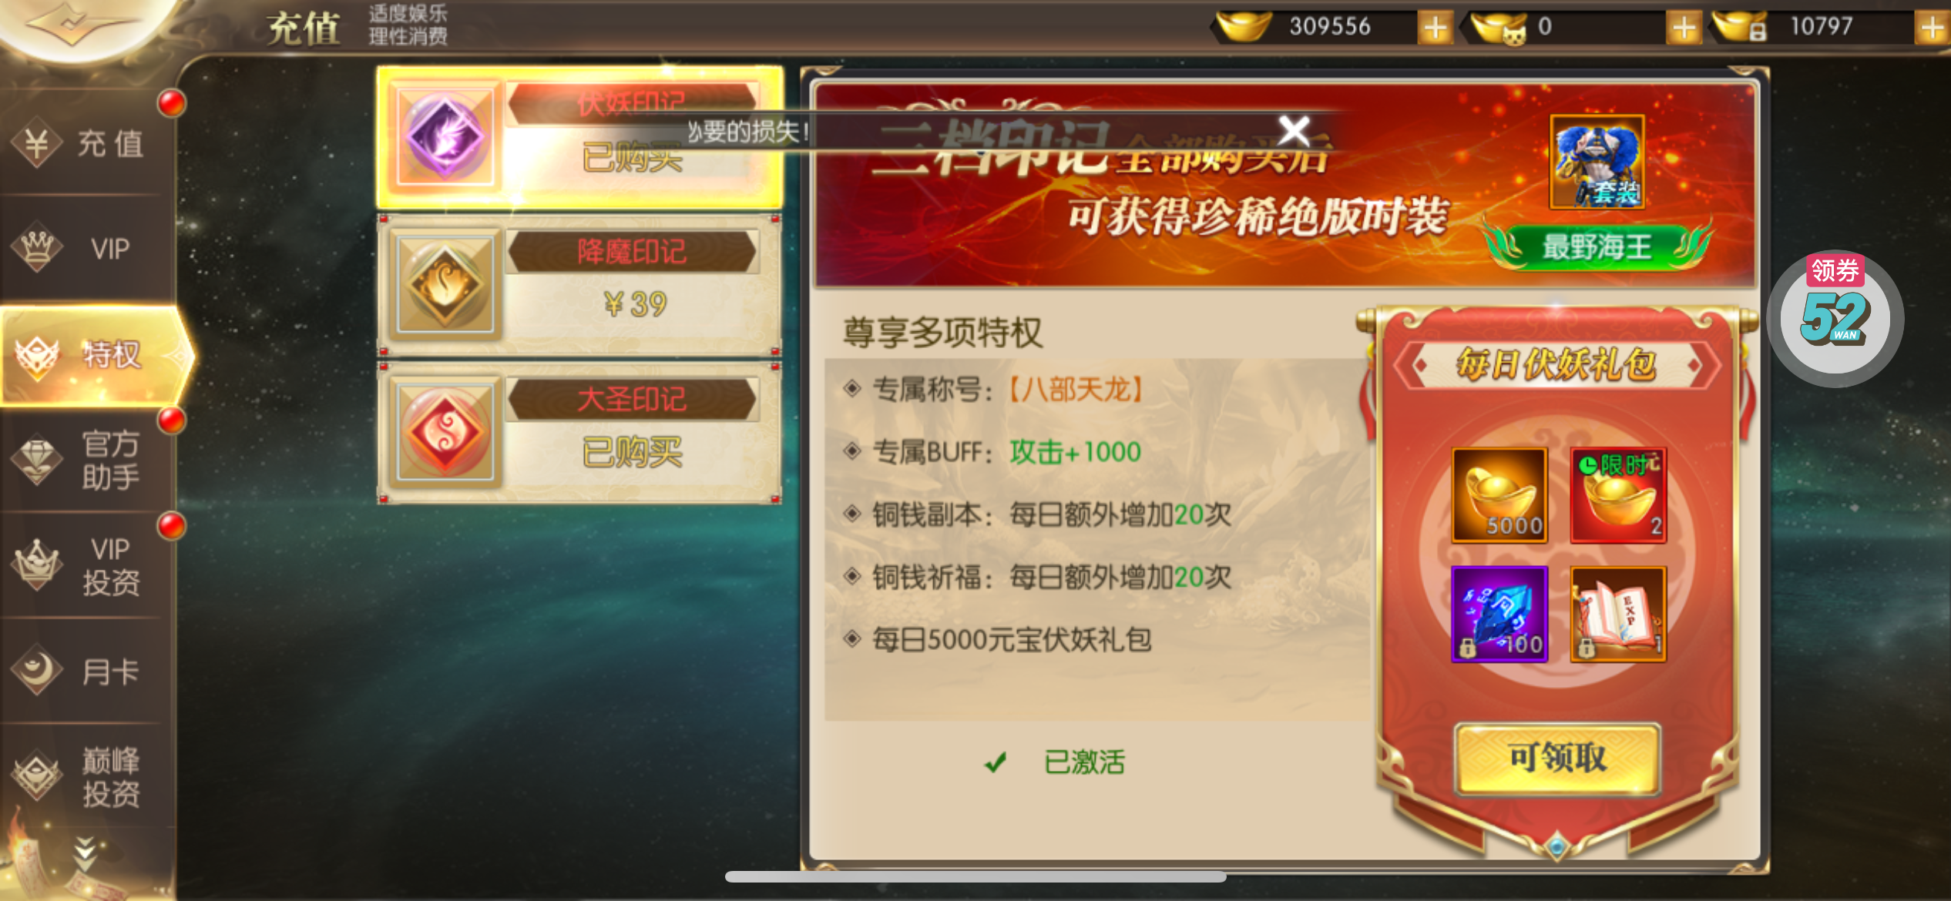Image resolution: width=1951 pixels, height=901 pixels.
Task: Close the scrolling notice with the X
Action: pos(1295,131)
